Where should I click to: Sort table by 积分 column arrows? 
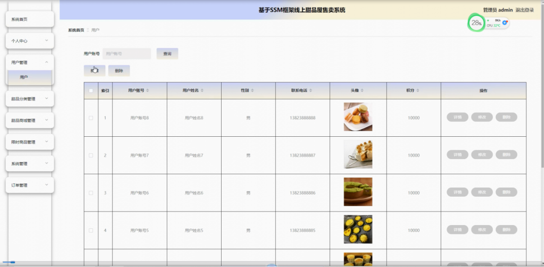tap(418, 91)
